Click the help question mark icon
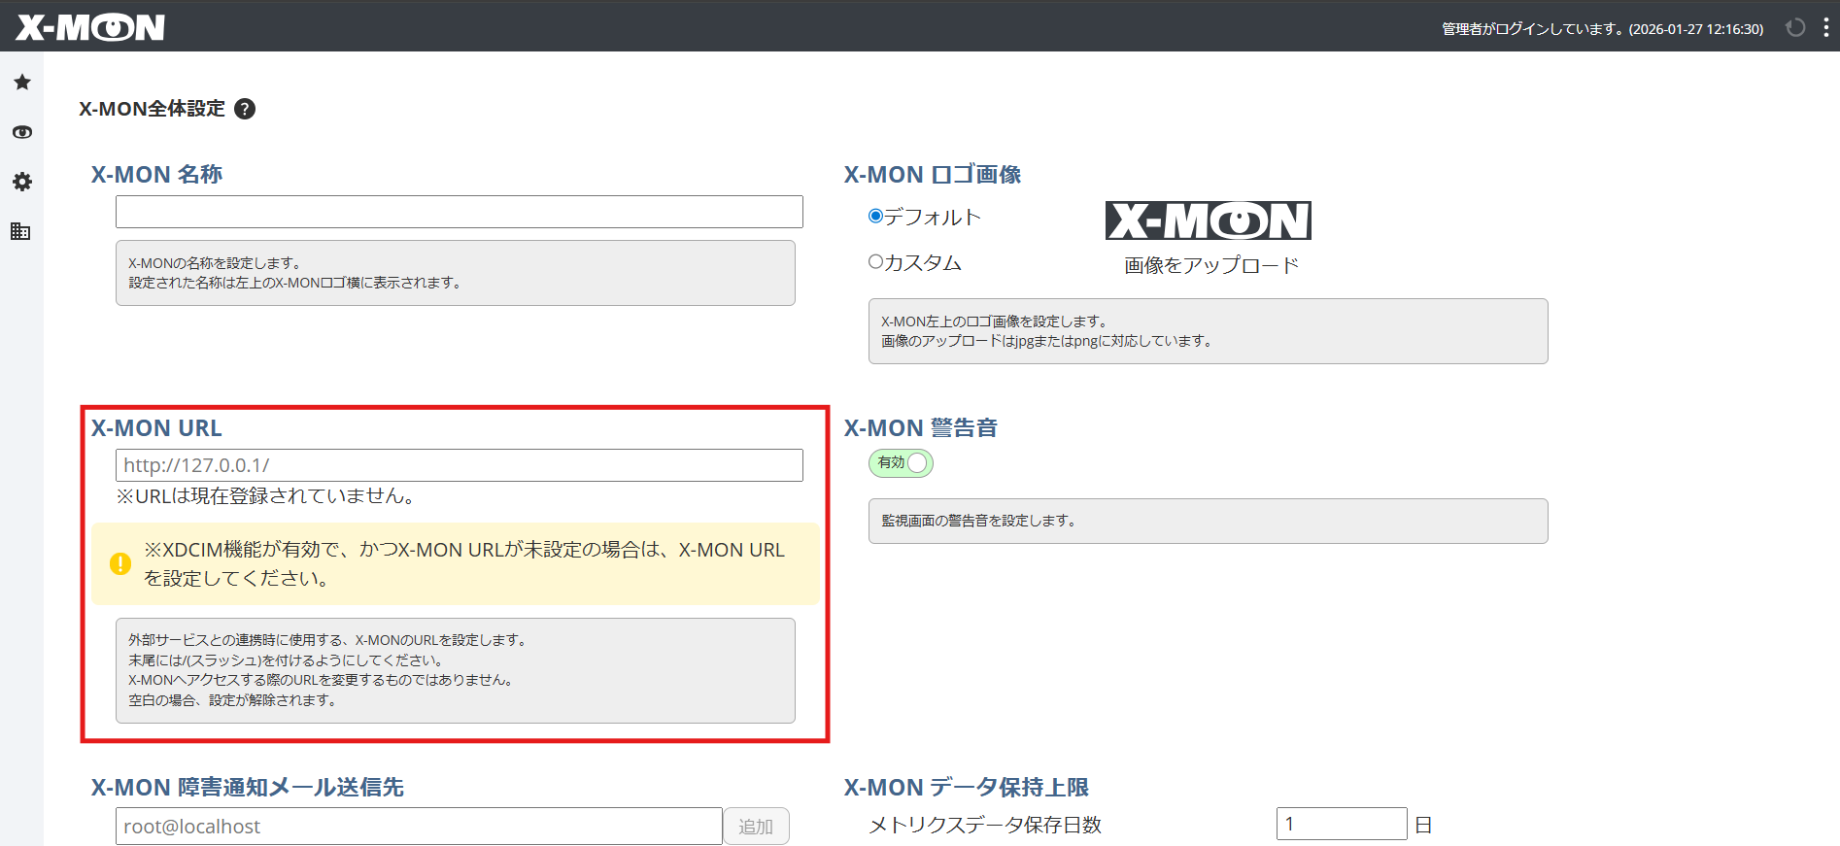This screenshot has width=1840, height=846. [x=245, y=109]
